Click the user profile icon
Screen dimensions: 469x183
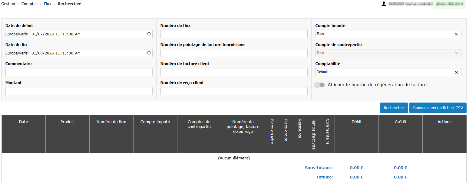pyautogui.click(x=384, y=4)
